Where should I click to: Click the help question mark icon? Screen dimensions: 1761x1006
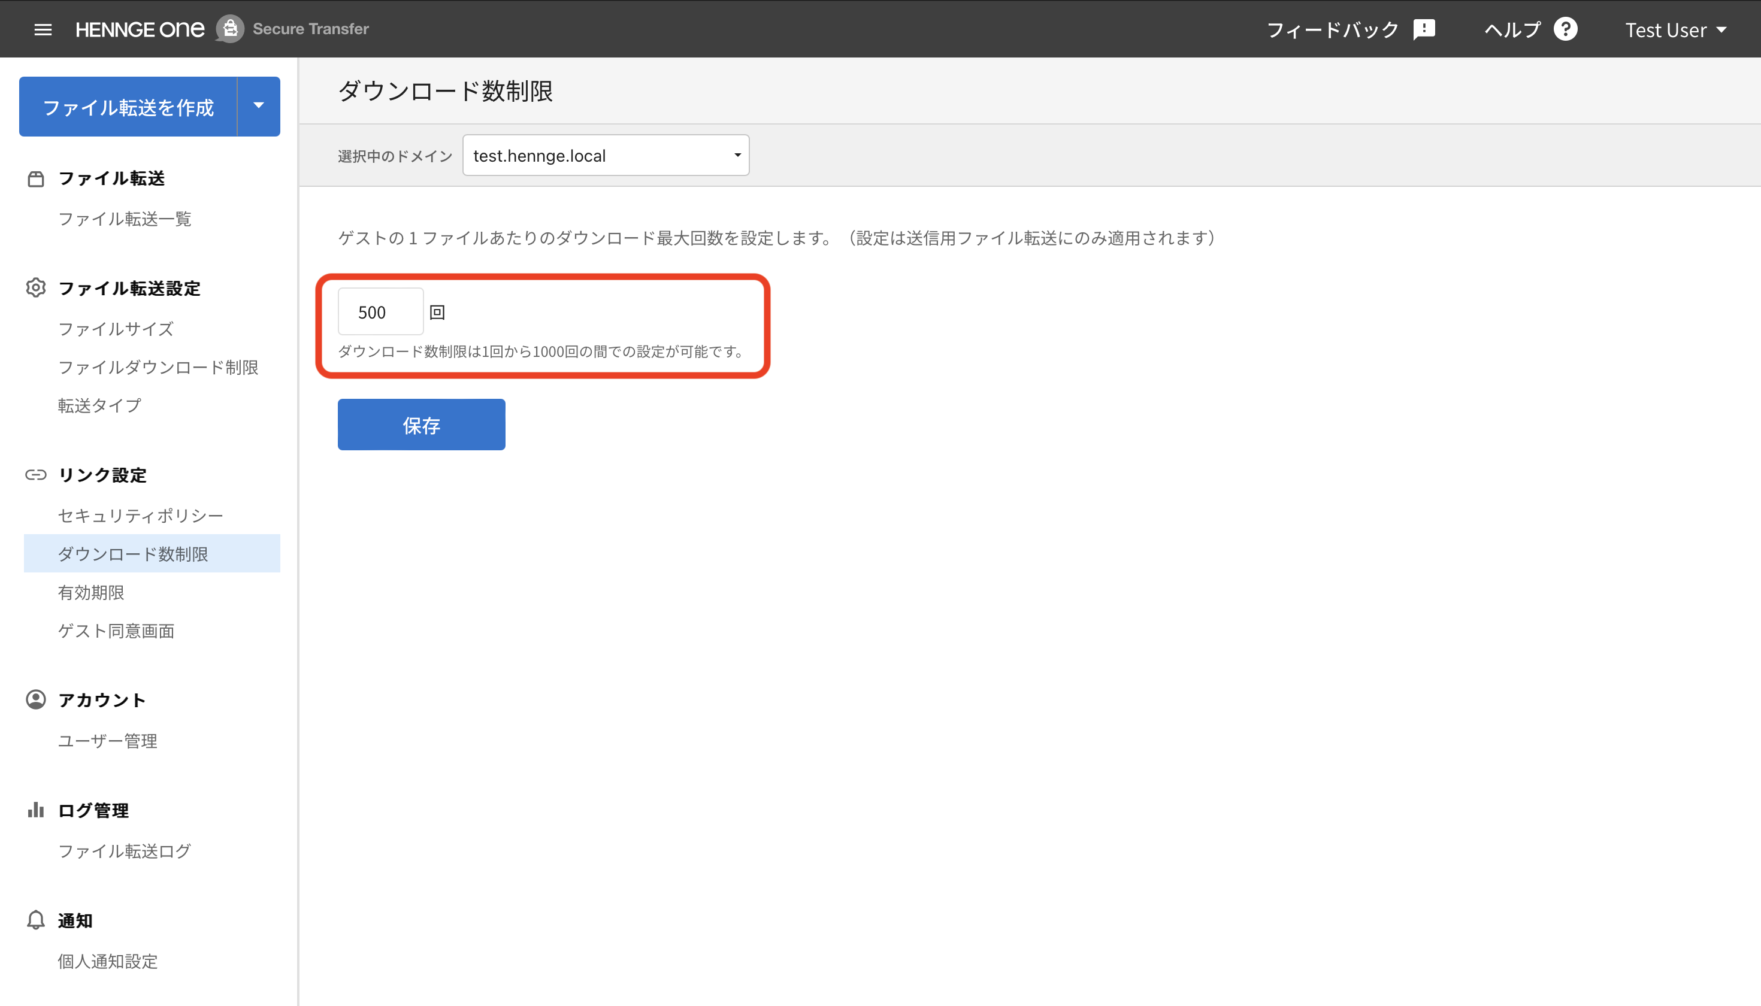[1565, 29]
